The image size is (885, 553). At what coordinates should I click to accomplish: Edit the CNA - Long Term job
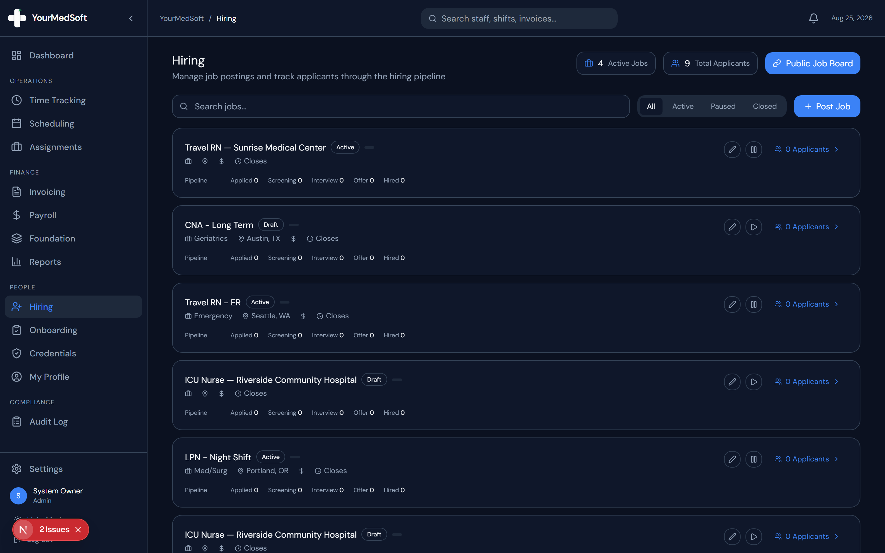tap(732, 227)
